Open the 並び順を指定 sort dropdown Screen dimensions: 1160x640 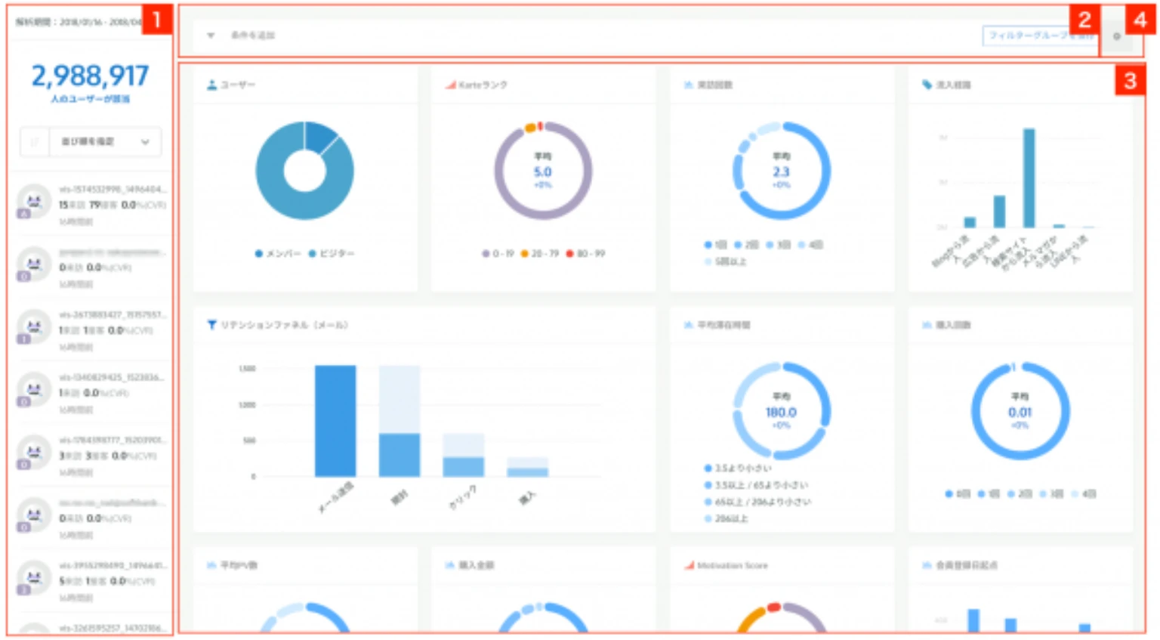104,142
